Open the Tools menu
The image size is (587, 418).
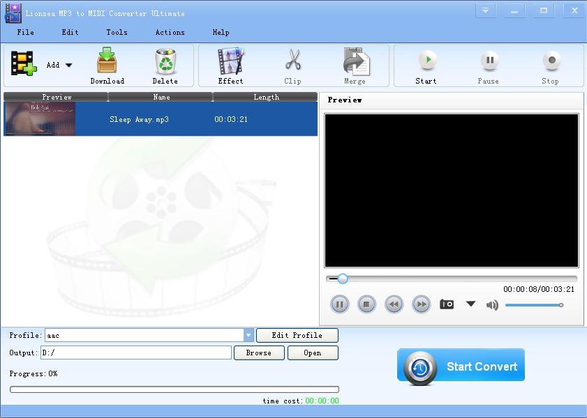pos(117,32)
